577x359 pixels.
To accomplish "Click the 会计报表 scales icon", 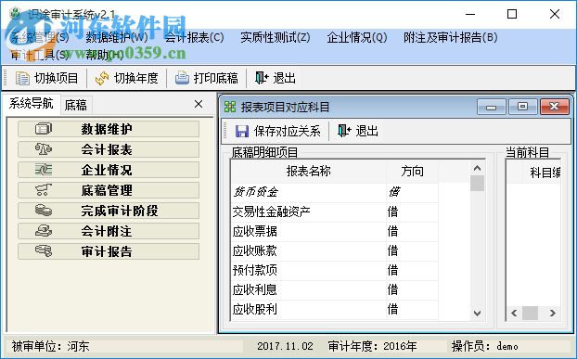I will [x=44, y=149].
